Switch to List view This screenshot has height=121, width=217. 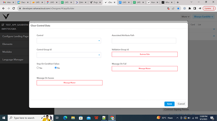point(199,25)
